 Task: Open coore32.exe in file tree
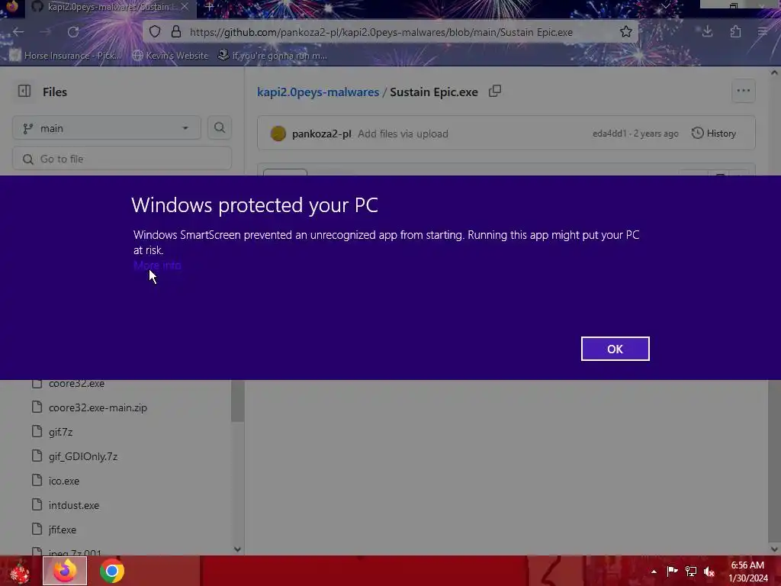click(76, 383)
